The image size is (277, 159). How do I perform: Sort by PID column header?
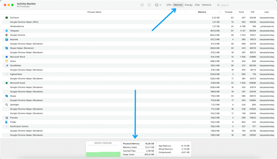(253, 12)
